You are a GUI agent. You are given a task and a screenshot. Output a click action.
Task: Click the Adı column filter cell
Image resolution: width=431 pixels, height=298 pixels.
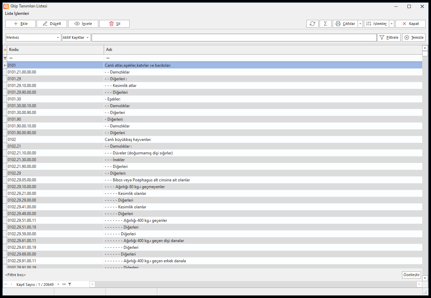pyautogui.click(x=263, y=58)
